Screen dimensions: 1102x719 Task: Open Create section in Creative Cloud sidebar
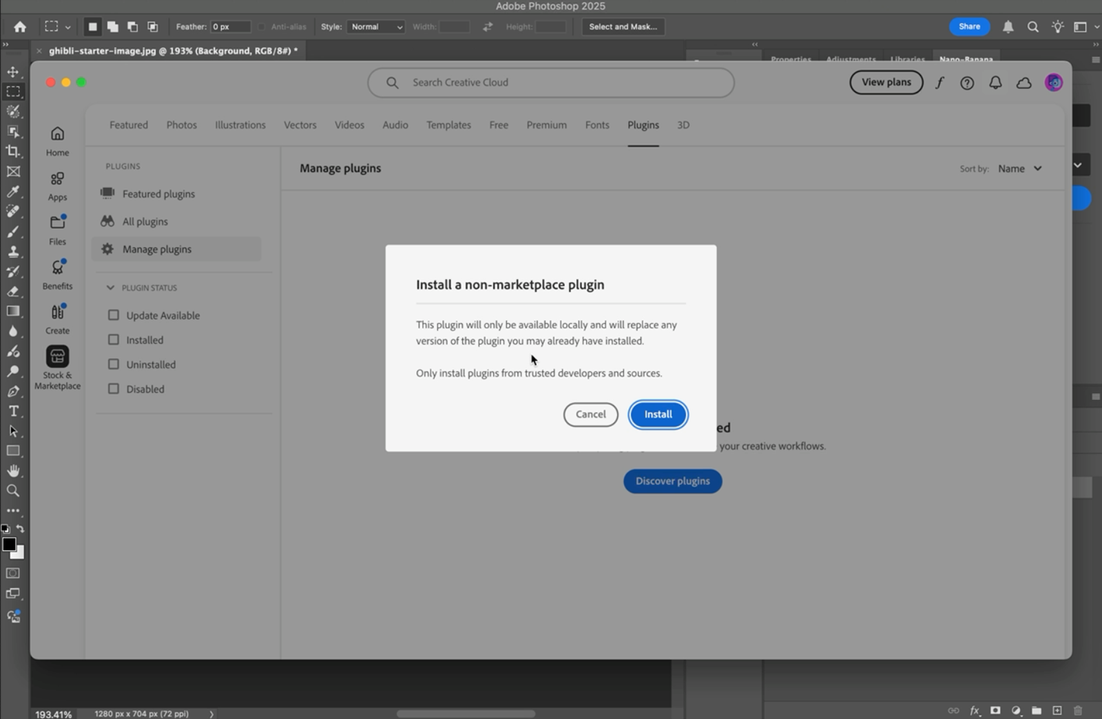pos(58,320)
